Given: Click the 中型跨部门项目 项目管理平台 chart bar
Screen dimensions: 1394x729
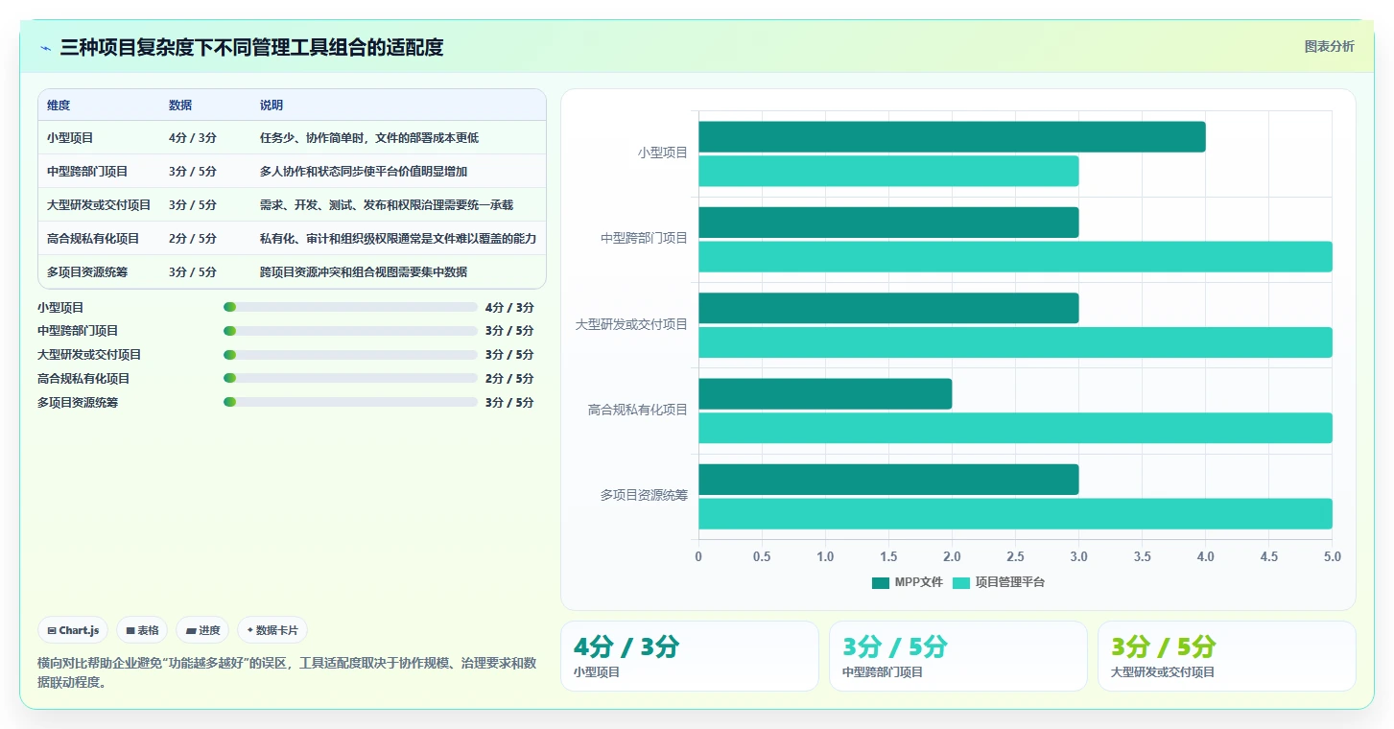Looking at the screenshot, I should click(1015, 257).
